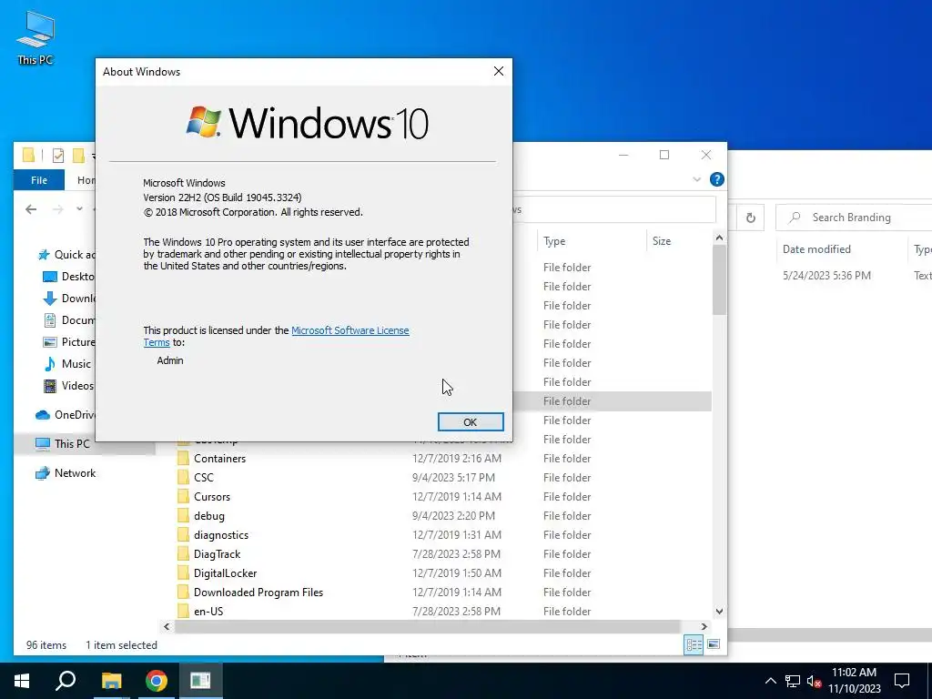The height and width of the screenshot is (699, 932).
Task: Switch to Details view layout
Action: coord(694,645)
